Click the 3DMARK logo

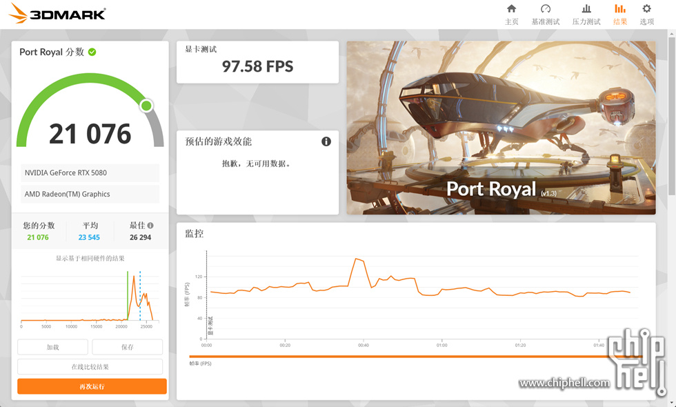point(57,13)
